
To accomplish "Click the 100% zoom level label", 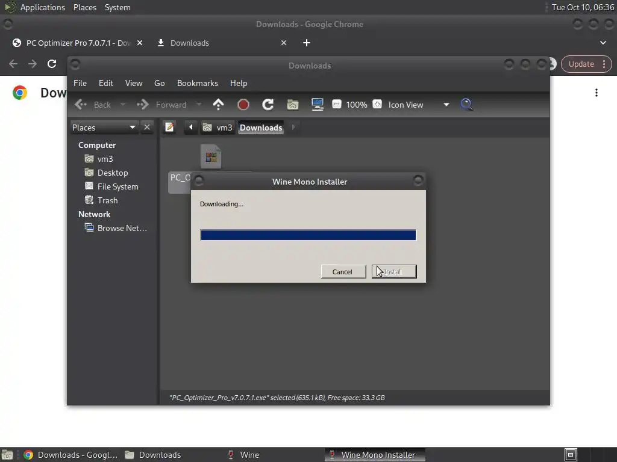I will (357, 105).
